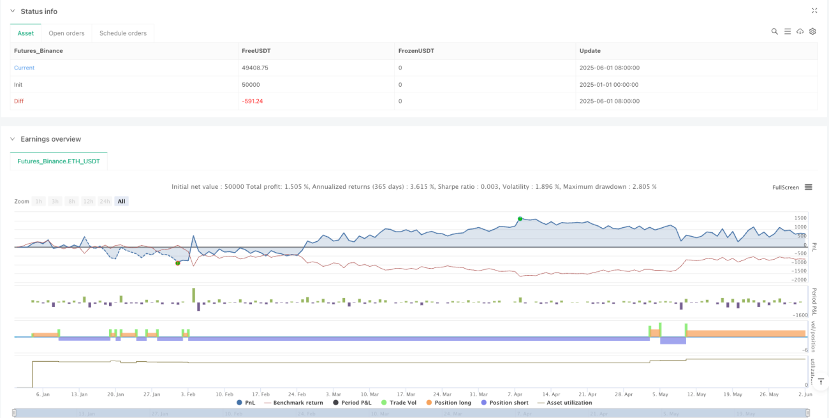Screen dimensions: 829x418
Task: Select the 1h zoom button
Action: click(39, 201)
